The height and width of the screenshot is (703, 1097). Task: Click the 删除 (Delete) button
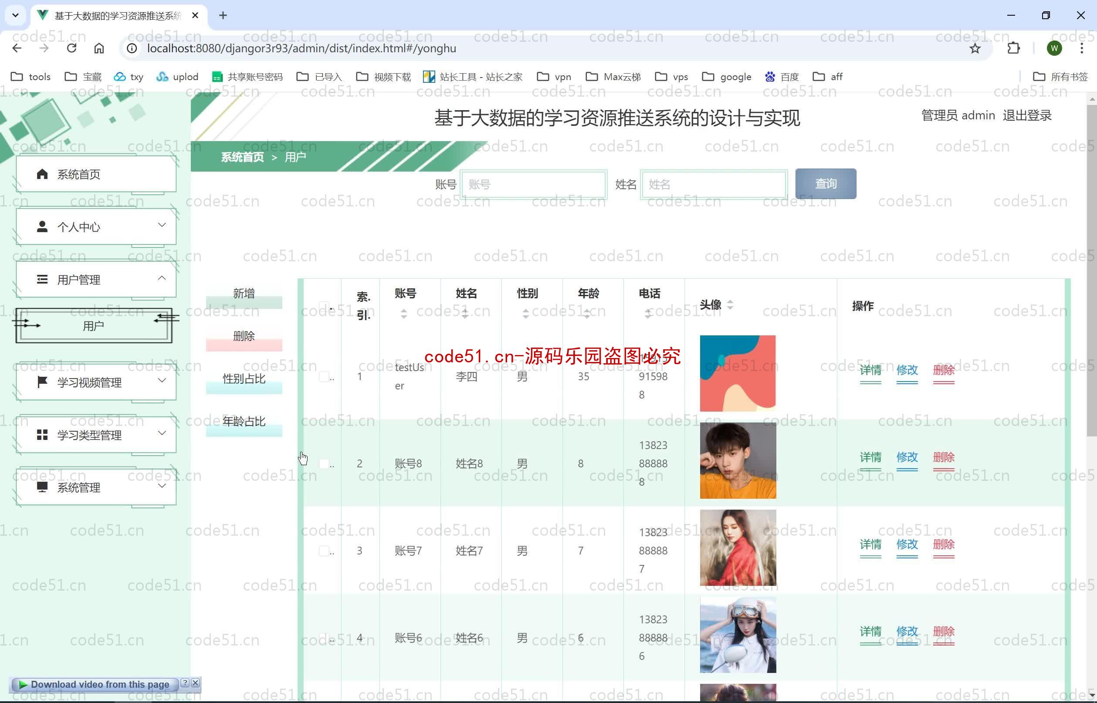tap(244, 336)
